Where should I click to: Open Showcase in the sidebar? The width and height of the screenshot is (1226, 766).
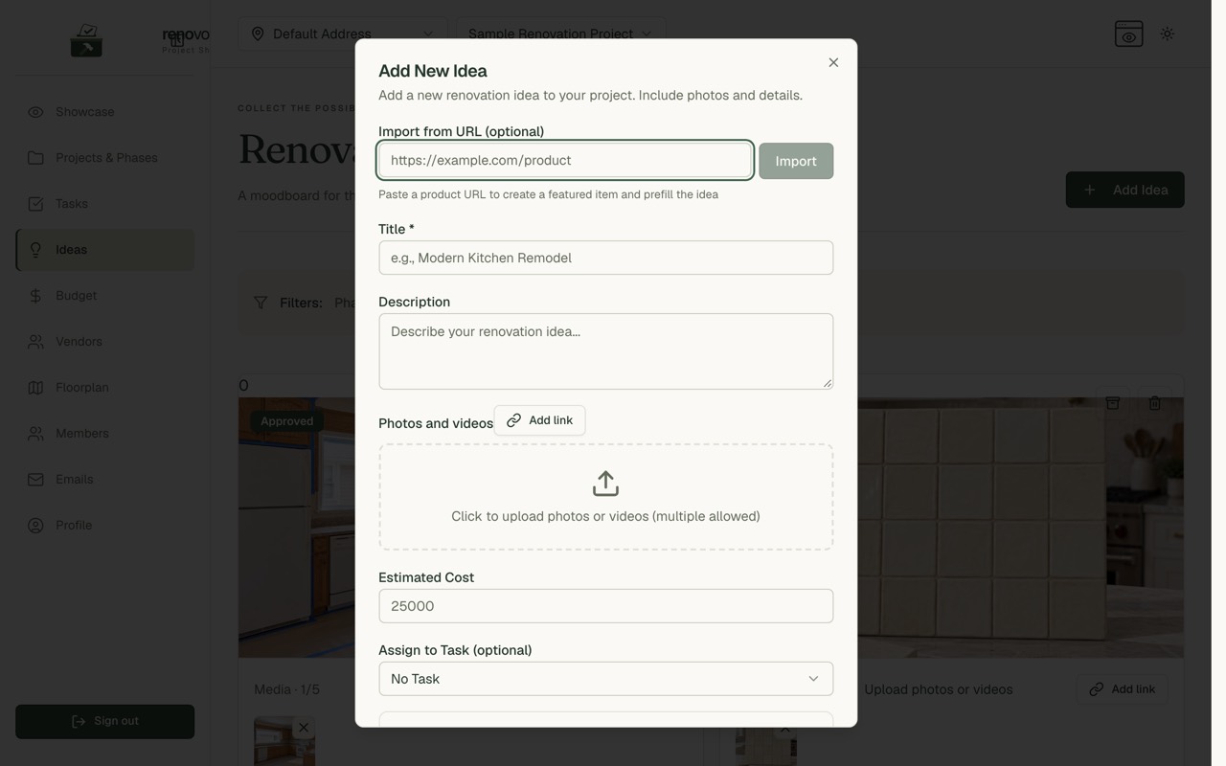105,112
